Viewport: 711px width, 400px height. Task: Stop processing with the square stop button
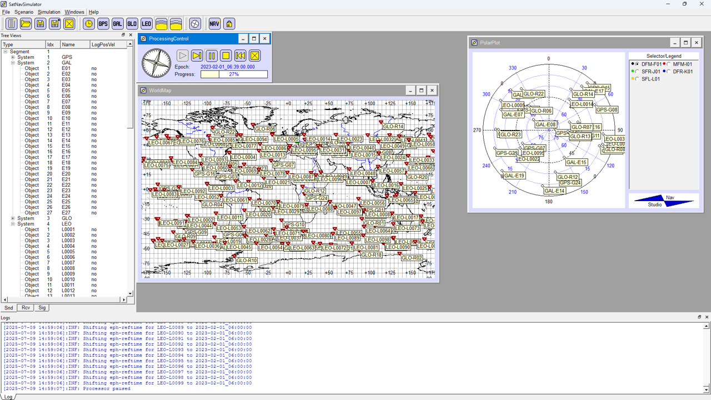[x=226, y=56]
